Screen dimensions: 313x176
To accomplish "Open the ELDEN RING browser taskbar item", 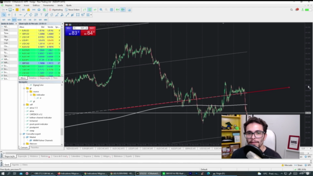I will (122, 174).
